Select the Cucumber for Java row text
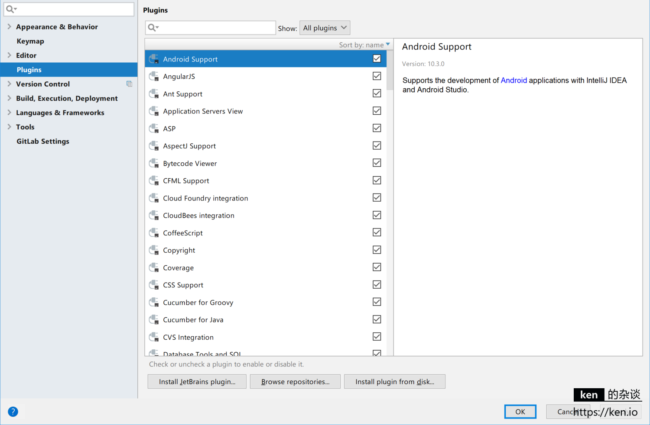Image resolution: width=650 pixels, height=425 pixels. [x=193, y=320]
